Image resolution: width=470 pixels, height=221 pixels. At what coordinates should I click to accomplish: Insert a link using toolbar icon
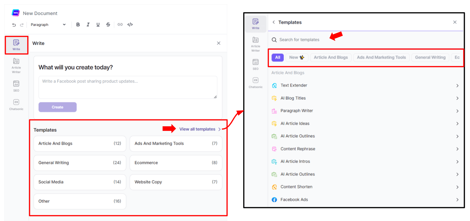120,25
